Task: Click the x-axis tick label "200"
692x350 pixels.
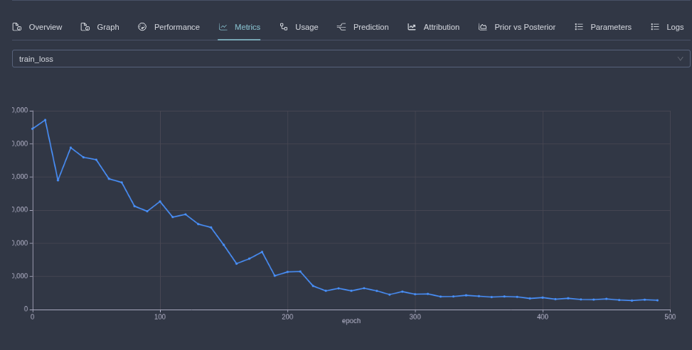Action: [x=287, y=317]
